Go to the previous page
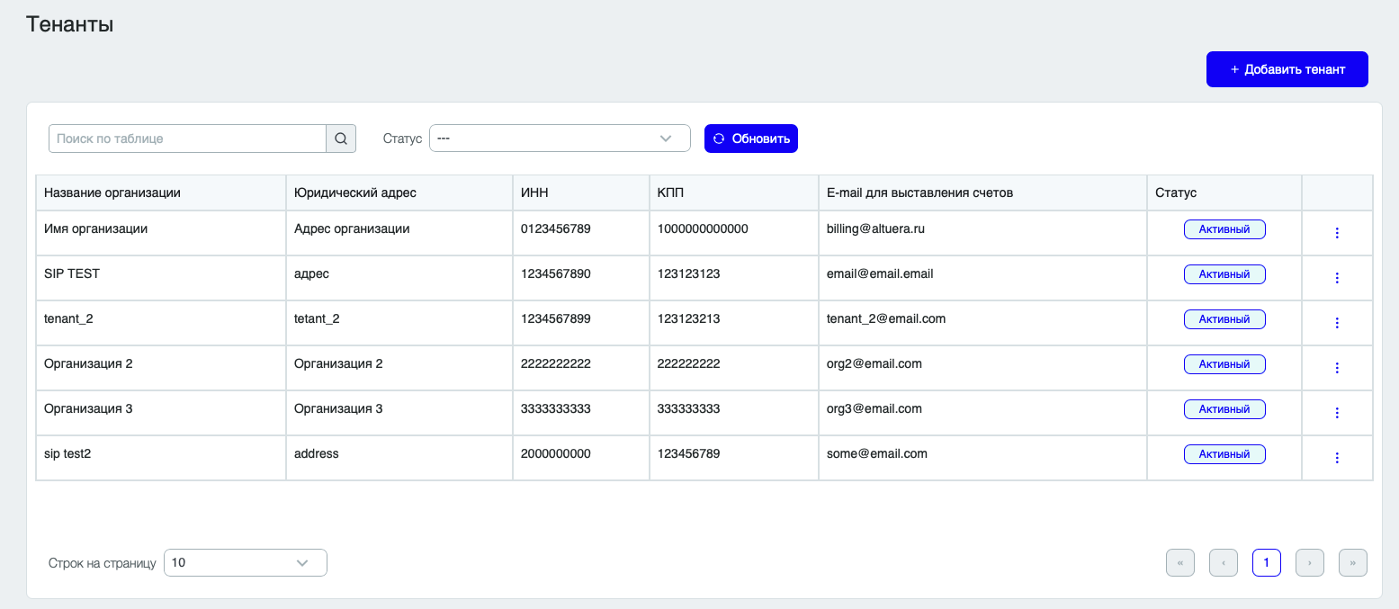 [x=1224, y=563]
